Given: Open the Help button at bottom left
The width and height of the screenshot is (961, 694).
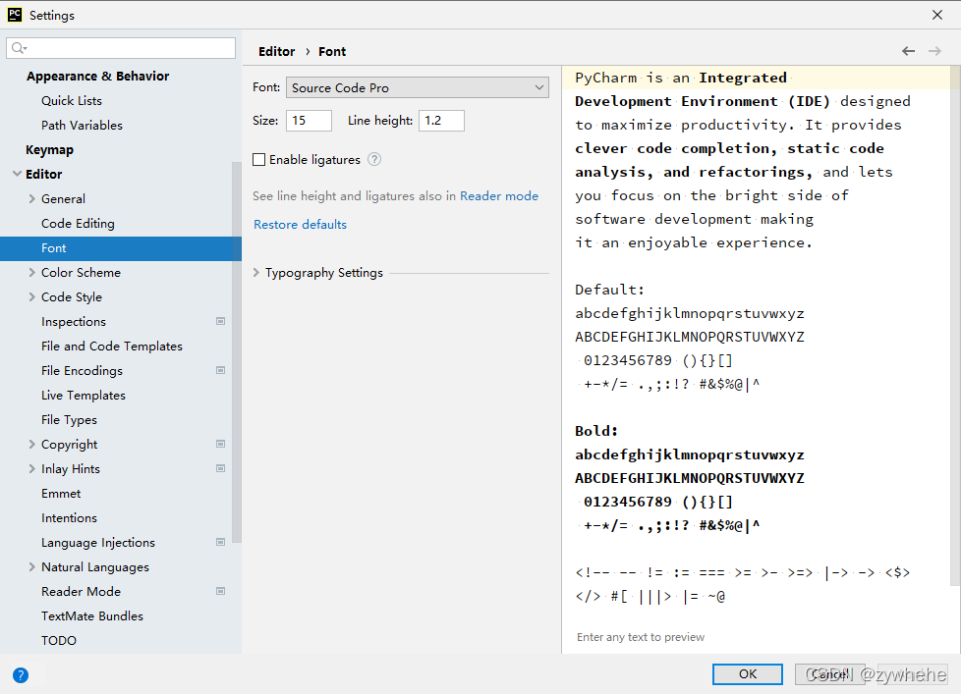Looking at the screenshot, I should 21,675.
